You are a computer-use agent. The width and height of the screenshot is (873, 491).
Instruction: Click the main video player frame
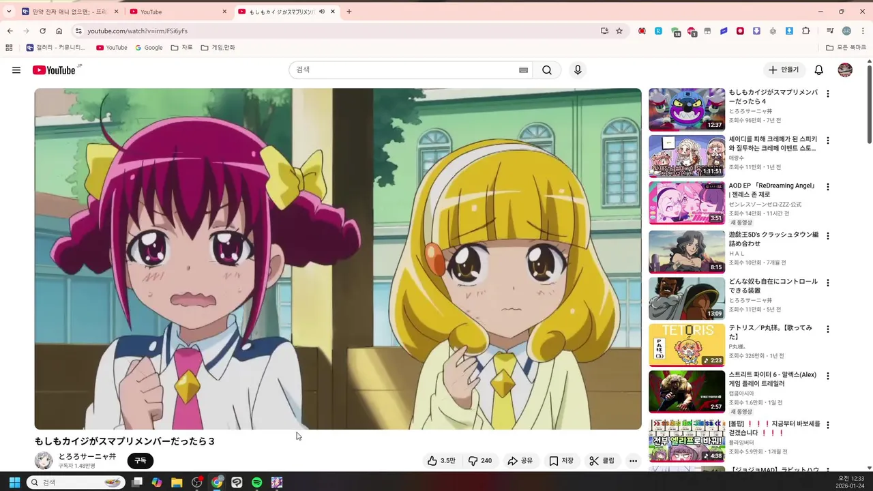(x=338, y=259)
